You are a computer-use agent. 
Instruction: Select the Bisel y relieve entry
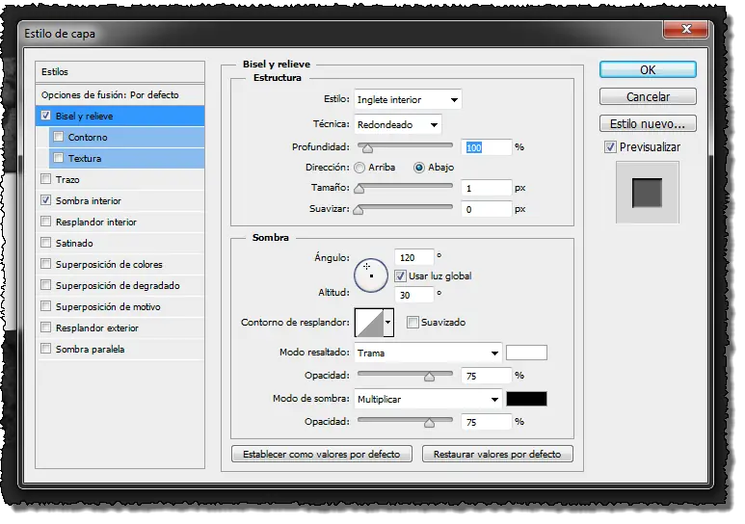pyautogui.click(x=120, y=116)
